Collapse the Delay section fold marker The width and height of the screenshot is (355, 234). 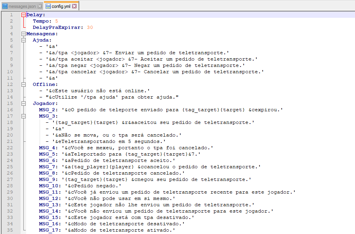click(23, 15)
